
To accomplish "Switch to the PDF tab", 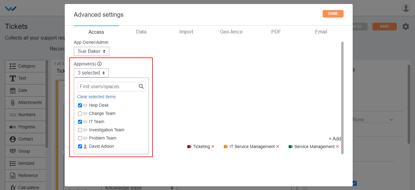I will click(x=276, y=32).
